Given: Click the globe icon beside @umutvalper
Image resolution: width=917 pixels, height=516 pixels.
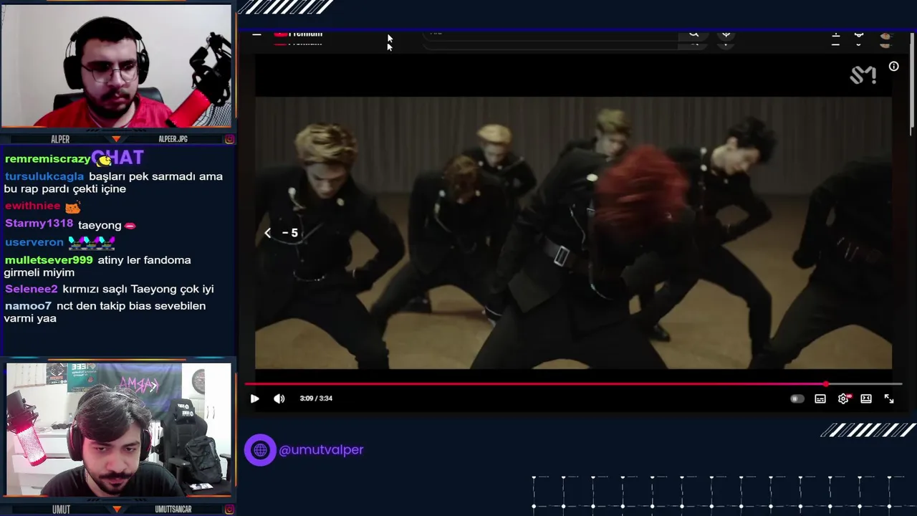Looking at the screenshot, I should [260, 450].
